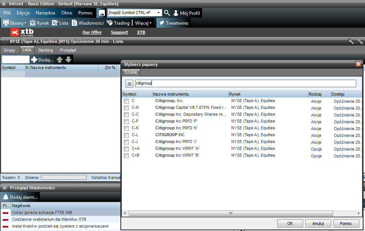Open the Pomoc menu

point(85,13)
